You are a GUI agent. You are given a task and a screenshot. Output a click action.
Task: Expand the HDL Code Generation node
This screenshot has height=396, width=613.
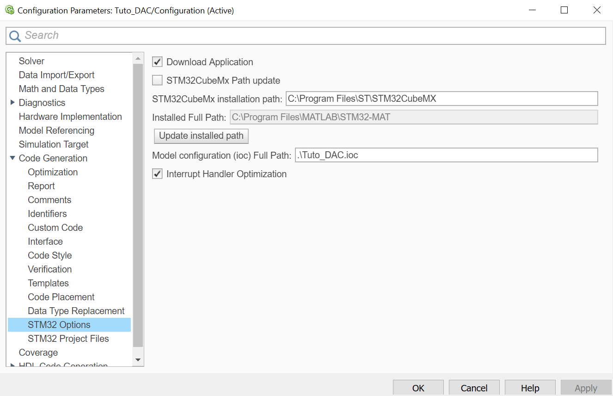pos(12,365)
